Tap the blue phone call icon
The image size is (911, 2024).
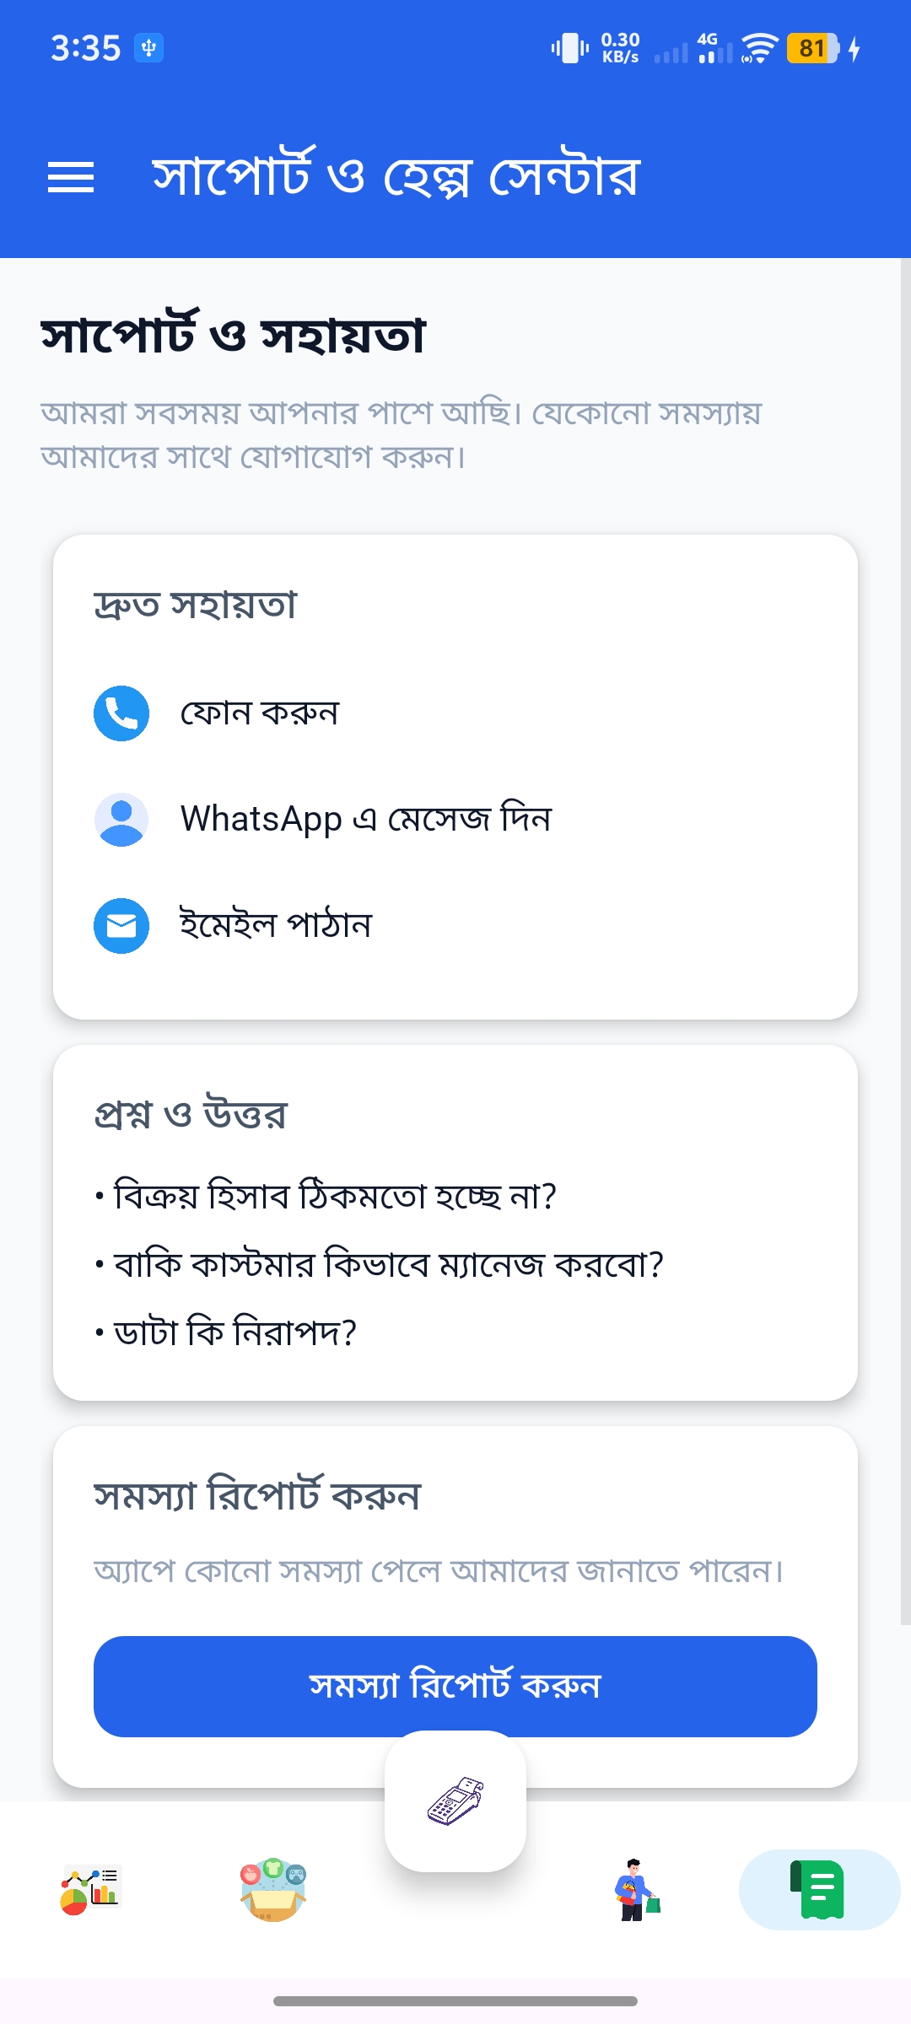coord(121,713)
